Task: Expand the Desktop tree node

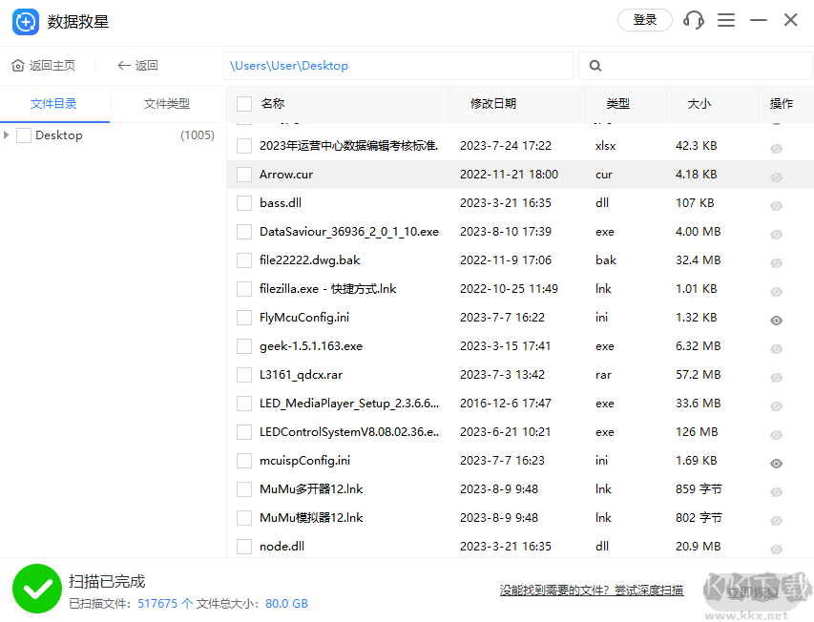Action: [x=8, y=135]
